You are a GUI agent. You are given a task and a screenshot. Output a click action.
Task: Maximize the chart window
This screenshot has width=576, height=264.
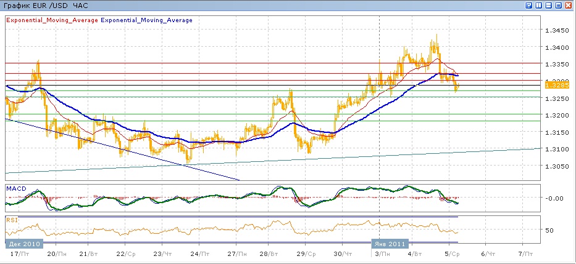[x=559, y=5]
